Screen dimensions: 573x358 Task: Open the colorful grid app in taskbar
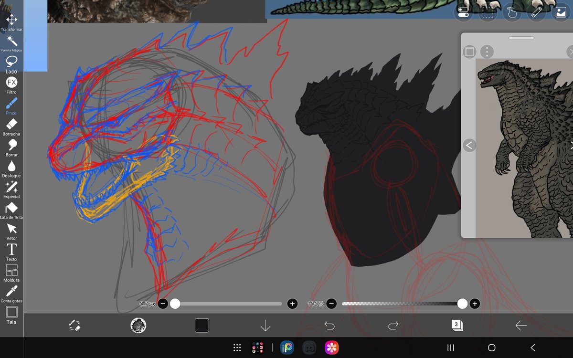(258, 348)
